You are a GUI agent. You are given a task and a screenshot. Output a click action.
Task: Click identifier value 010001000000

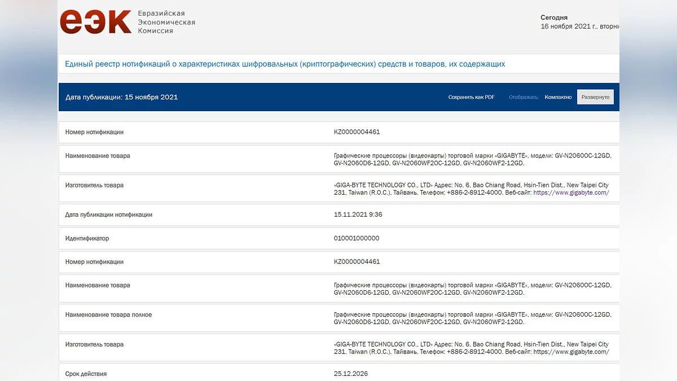(x=357, y=238)
